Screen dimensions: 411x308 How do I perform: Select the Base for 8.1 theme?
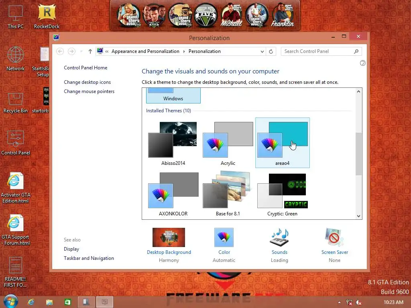[228, 194]
